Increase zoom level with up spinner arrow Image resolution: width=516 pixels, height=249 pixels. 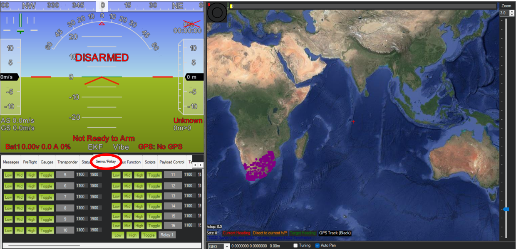pyautogui.click(x=512, y=12)
